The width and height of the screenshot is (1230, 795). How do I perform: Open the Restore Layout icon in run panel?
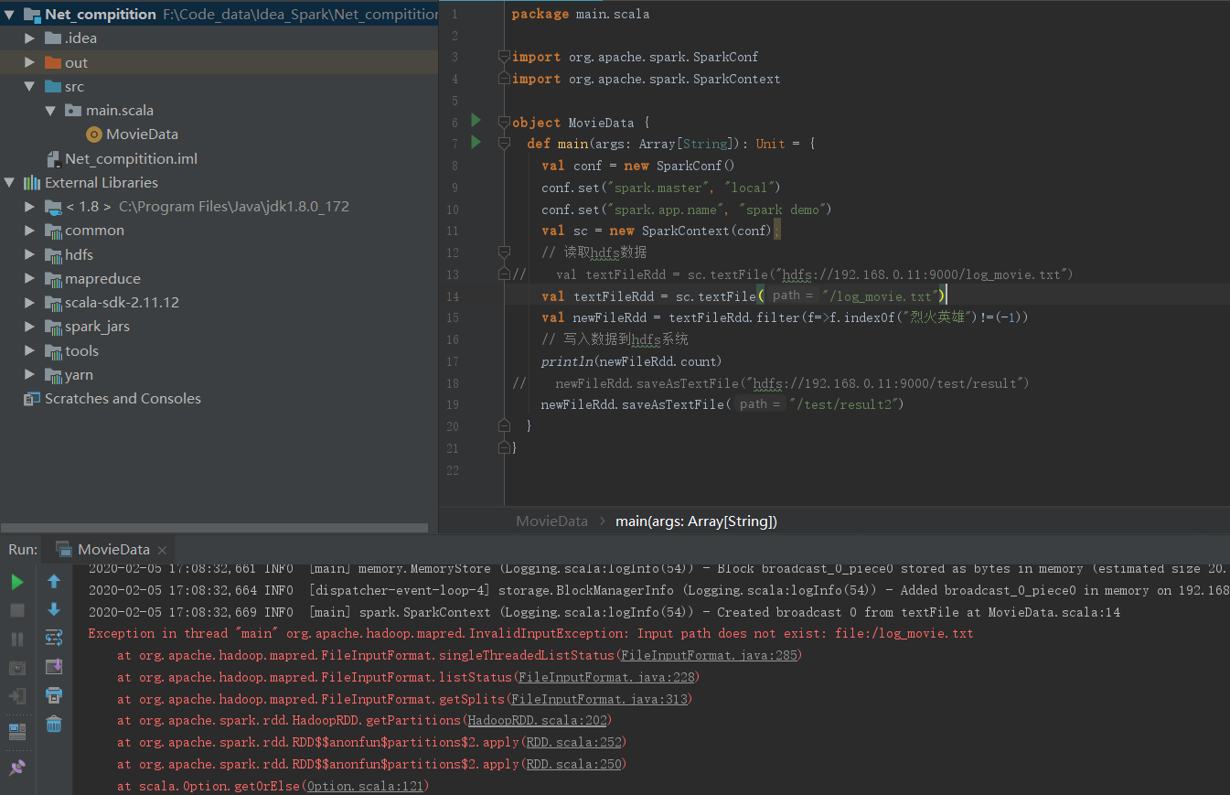(16, 730)
